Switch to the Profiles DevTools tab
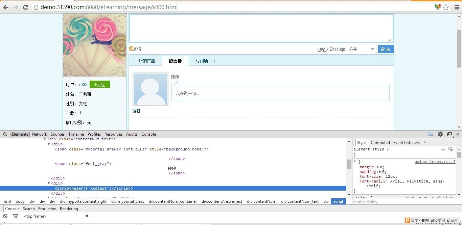The image size is (462, 225). pos(94,134)
